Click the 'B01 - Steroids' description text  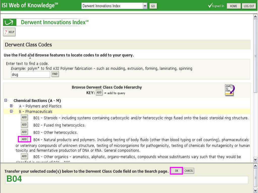(x=141, y=118)
